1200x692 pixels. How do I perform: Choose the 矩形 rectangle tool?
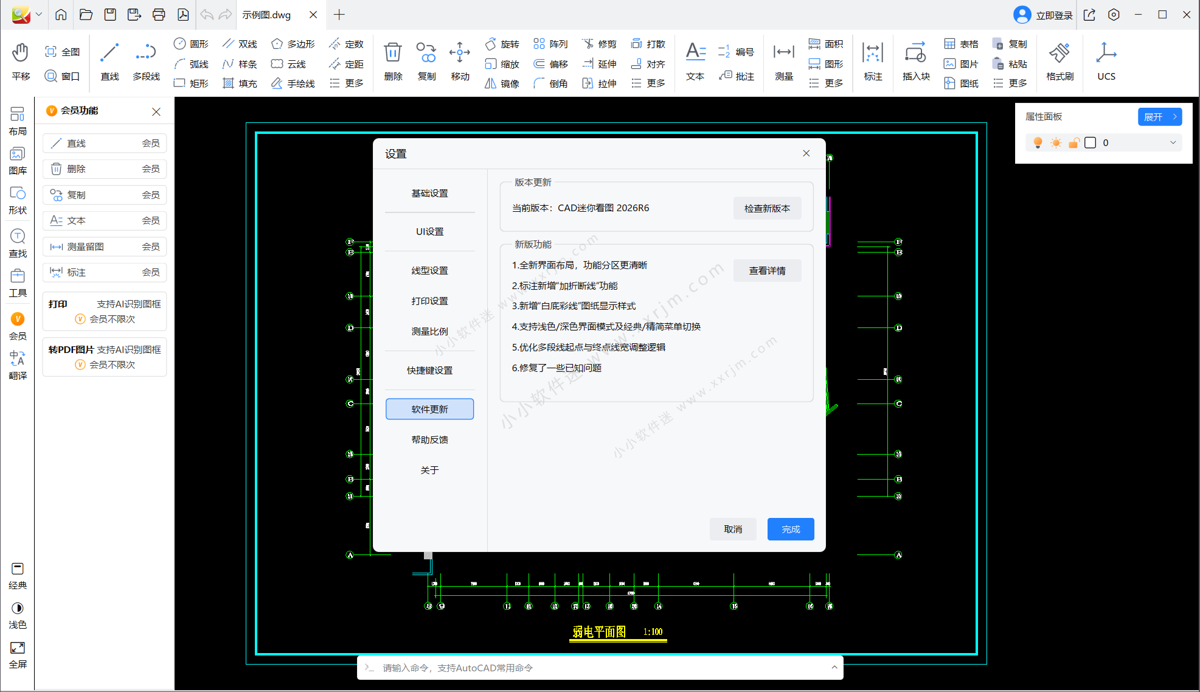191,83
